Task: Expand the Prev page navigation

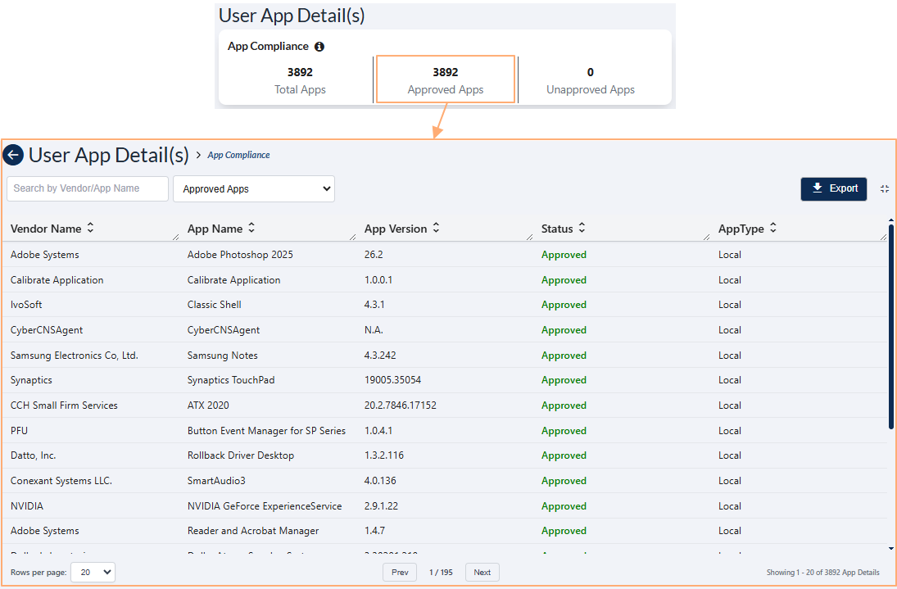Action: (400, 572)
